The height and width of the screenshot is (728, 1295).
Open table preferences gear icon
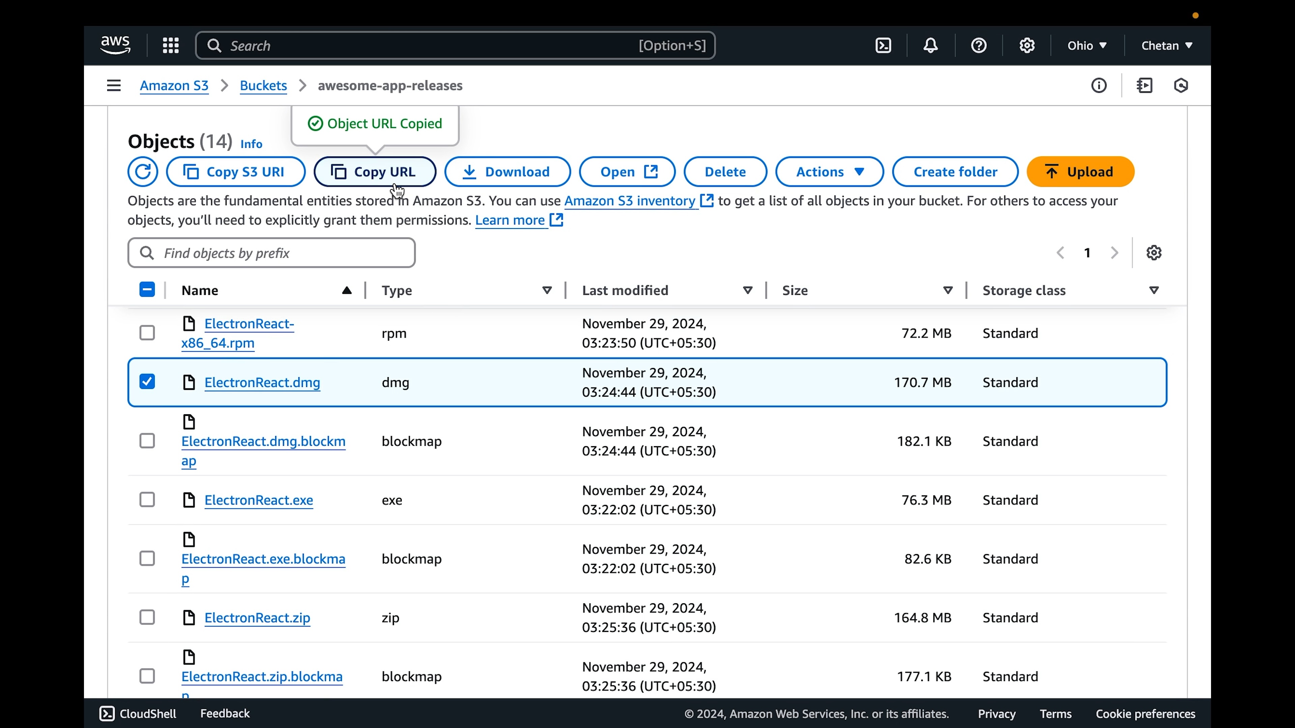(x=1154, y=253)
